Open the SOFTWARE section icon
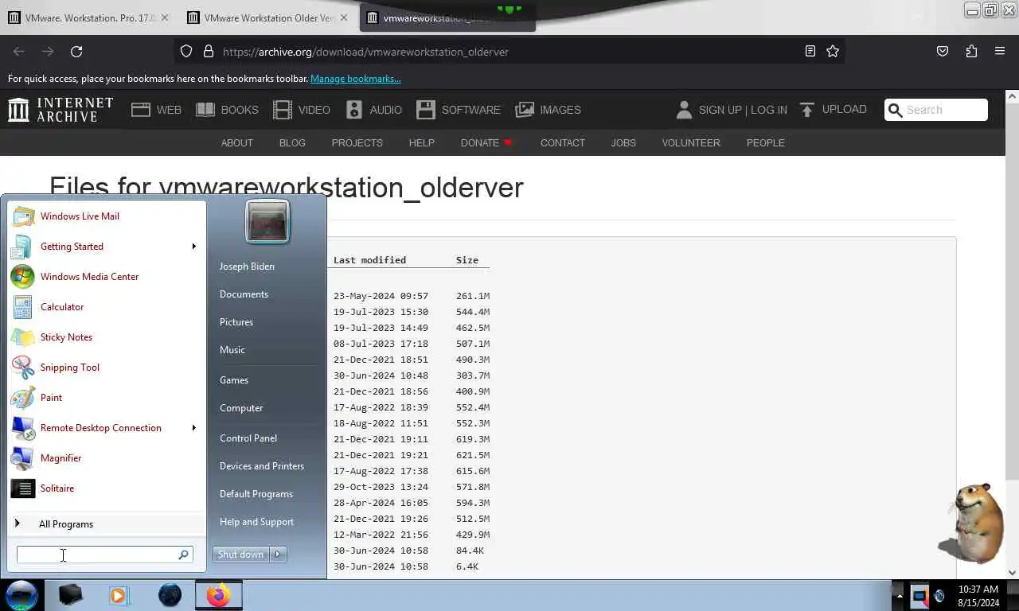 coord(426,110)
